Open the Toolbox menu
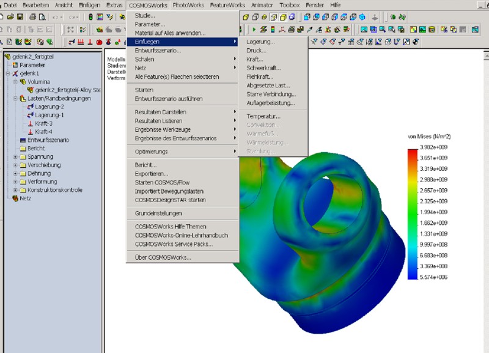489x353 pixels. (289, 5)
